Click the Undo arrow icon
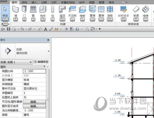Viewport: 154px width, 118px height. [x=22, y=29]
